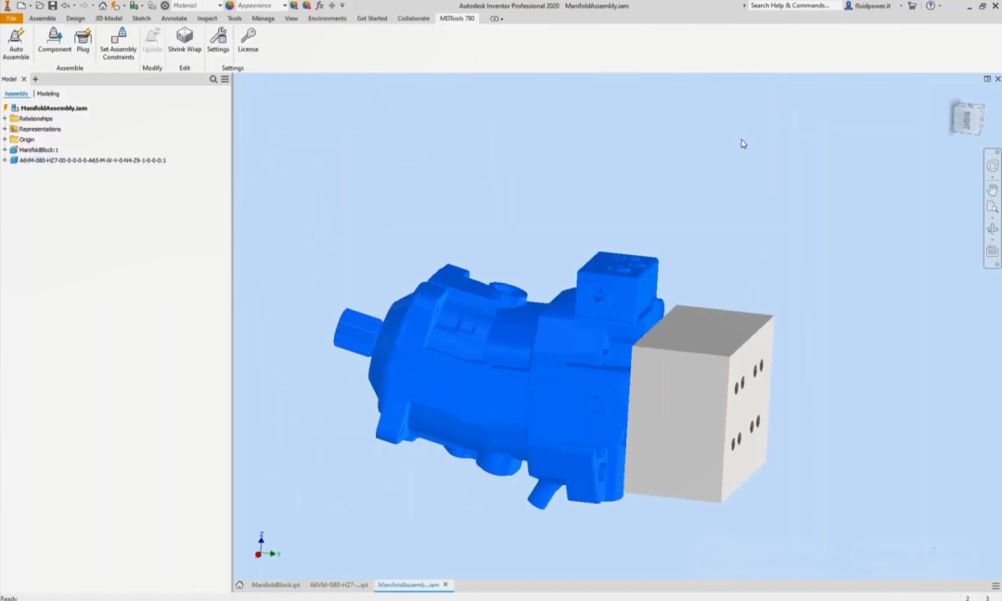Image resolution: width=1002 pixels, height=601 pixels.
Task: Expand the Representations node
Action: point(6,129)
